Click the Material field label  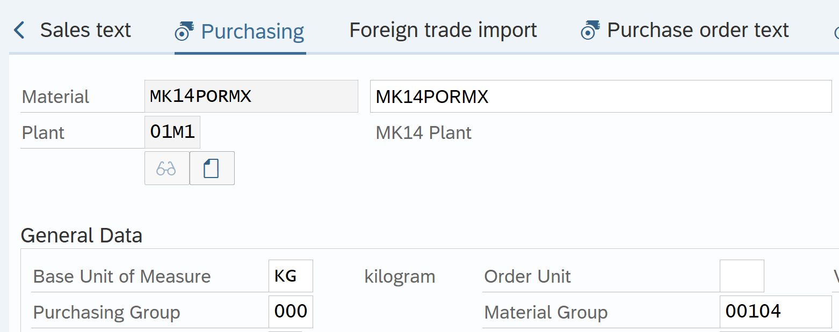tap(55, 97)
